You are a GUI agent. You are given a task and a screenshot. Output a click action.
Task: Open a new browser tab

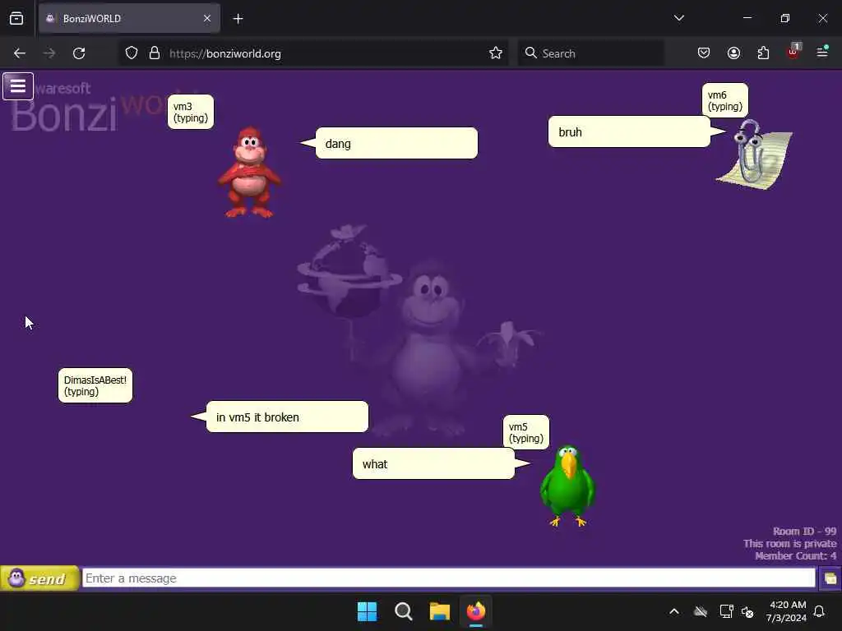pyautogui.click(x=238, y=19)
